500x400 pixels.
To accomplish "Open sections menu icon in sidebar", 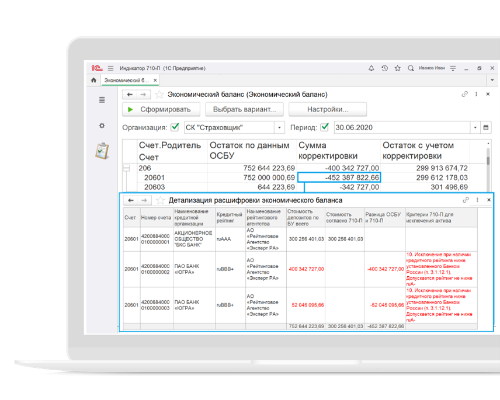I will click(102, 100).
